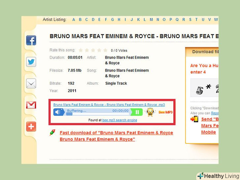Click the player time 00:00:00
This screenshot has width=240, height=180.
click(x=120, y=111)
